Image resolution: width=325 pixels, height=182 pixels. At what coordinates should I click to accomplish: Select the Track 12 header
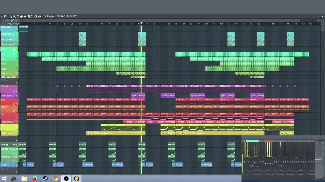coord(9,81)
